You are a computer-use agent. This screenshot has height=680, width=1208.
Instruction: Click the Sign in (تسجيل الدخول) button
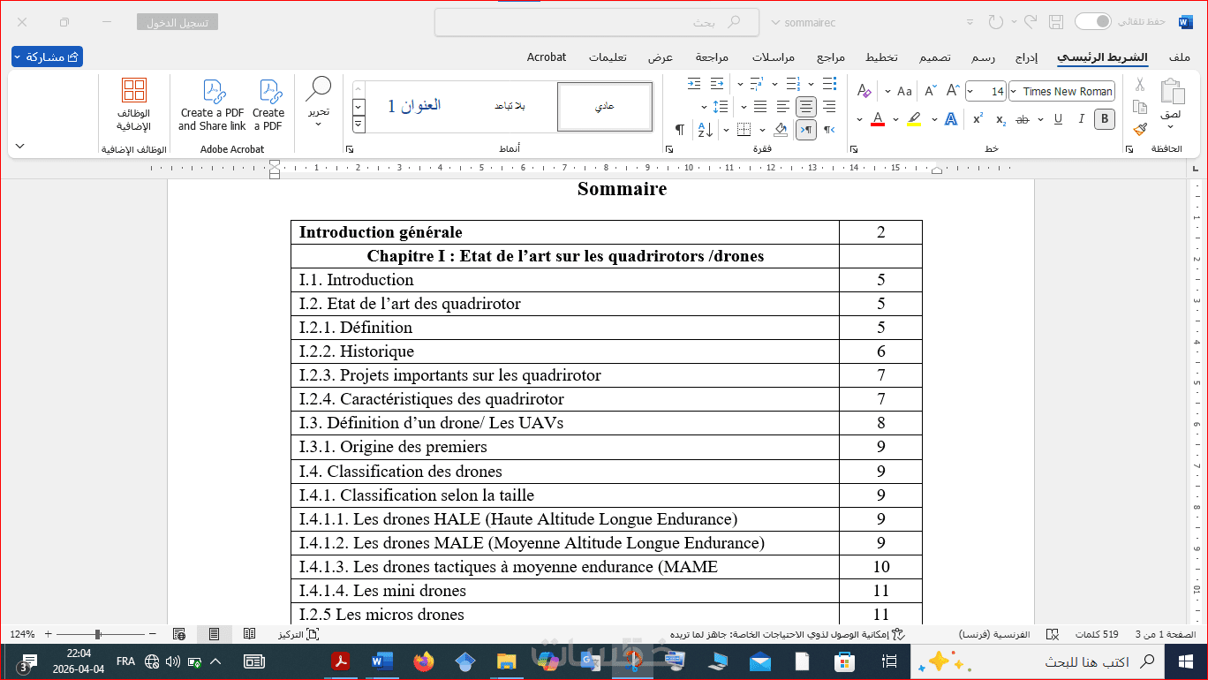click(x=177, y=22)
